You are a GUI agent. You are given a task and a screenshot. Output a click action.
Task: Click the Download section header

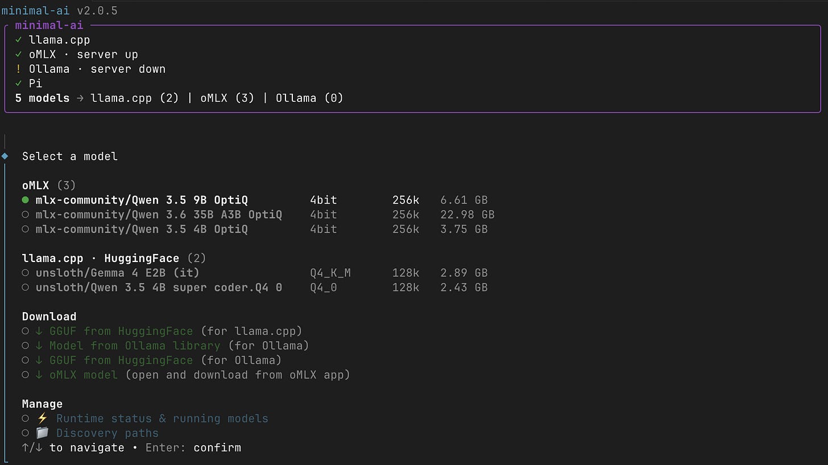point(49,317)
